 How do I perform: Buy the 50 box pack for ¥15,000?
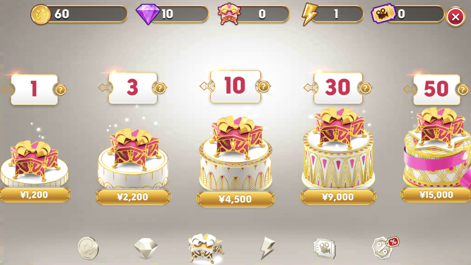click(436, 195)
